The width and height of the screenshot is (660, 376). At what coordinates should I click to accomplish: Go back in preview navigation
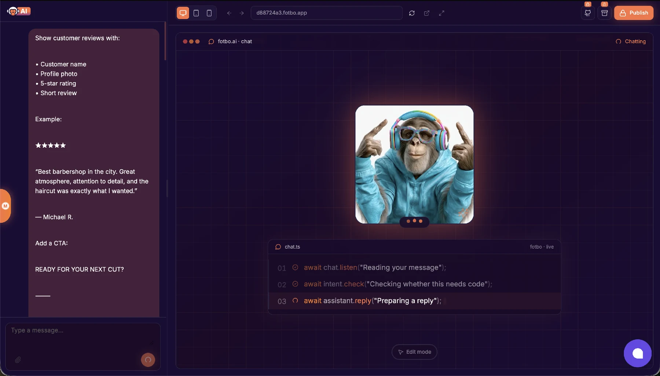point(229,13)
